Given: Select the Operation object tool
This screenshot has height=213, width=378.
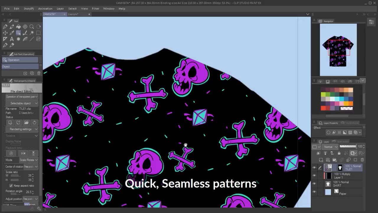Looking at the screenshot, I should [x=18, y=33].
